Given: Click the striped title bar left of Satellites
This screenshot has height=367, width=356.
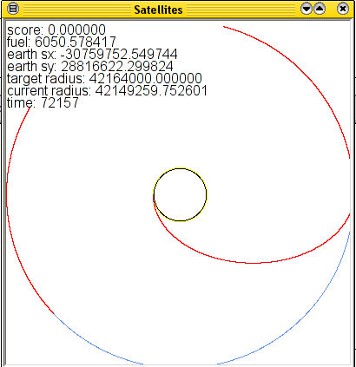Looking at the screenshot, I should pyautogui.click(x=76, y=10).
